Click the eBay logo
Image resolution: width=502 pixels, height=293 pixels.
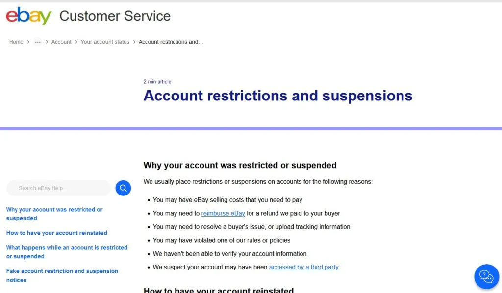(x=27, y=15)
